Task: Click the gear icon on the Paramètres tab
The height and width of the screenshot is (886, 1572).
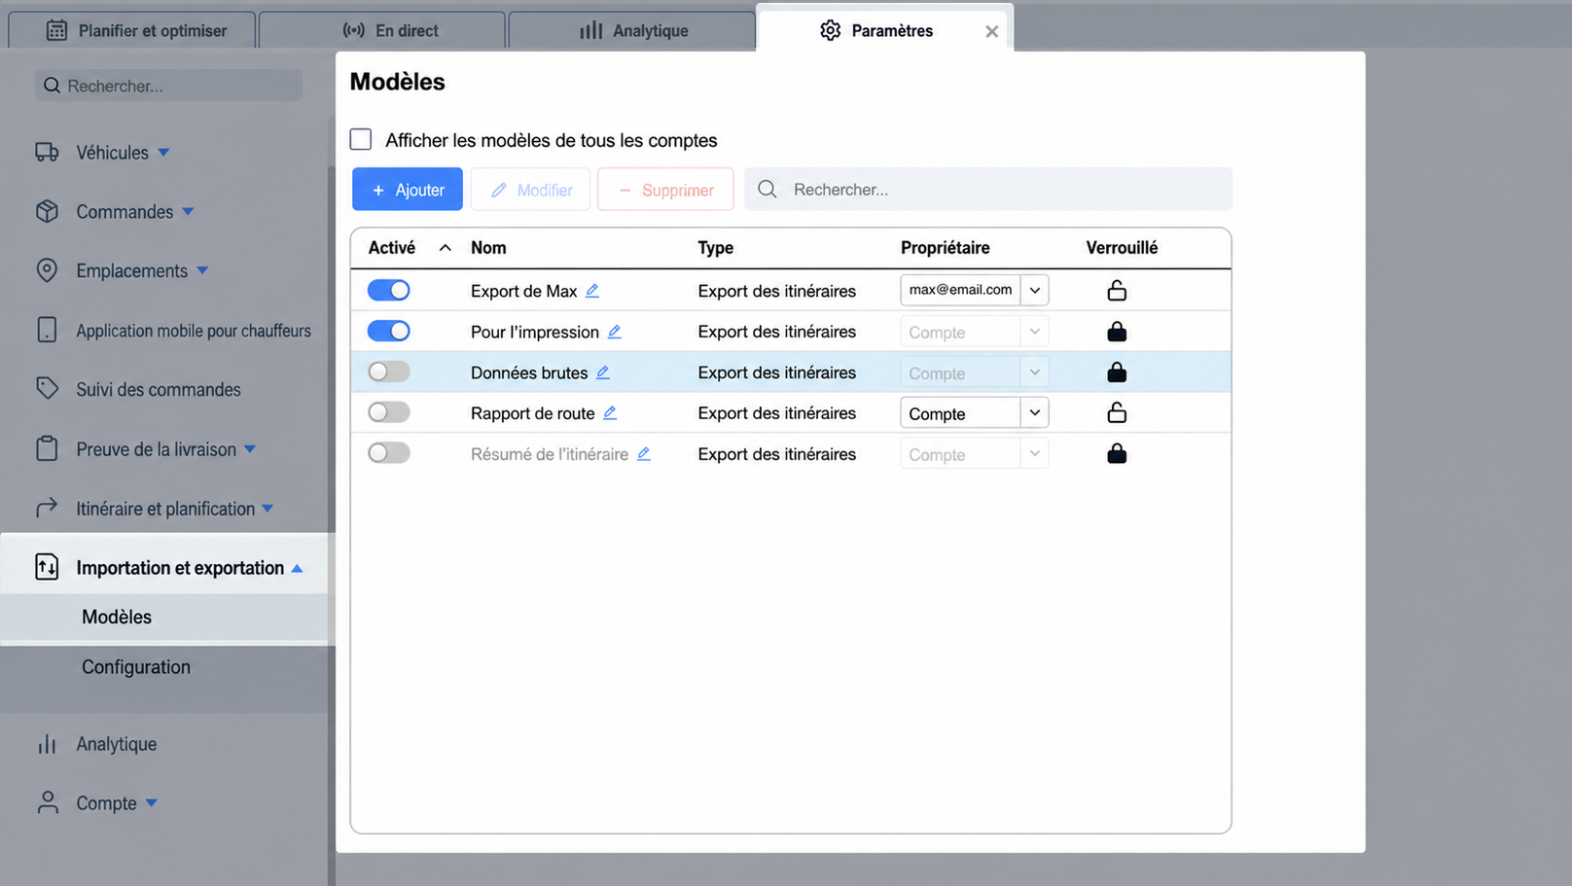Action: (830, 30)
